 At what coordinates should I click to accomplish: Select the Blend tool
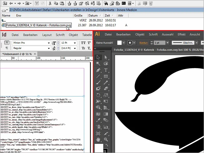pos(106,120)
